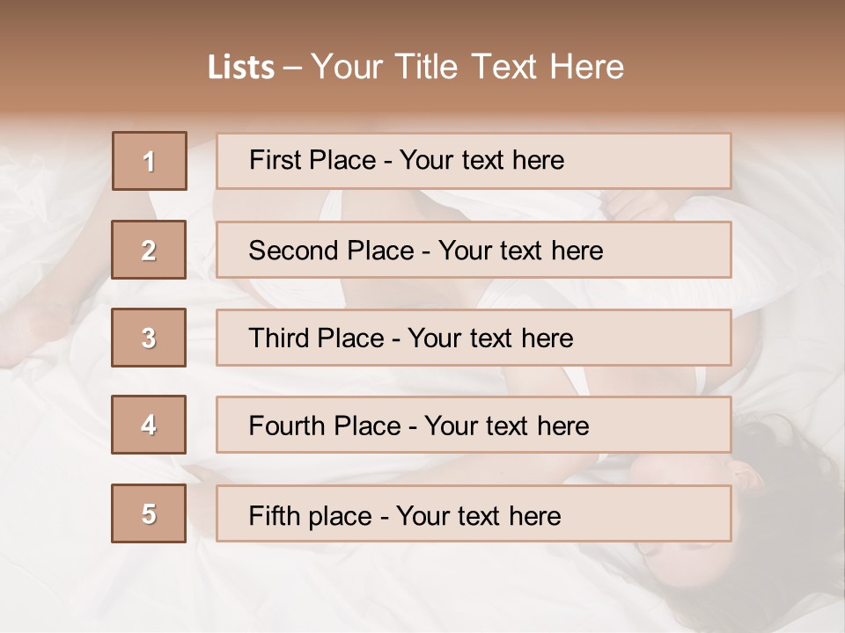The width and height of the screenshot is (845, 633).
Task: Select the number 4 box
Action: tap(149, 426)
